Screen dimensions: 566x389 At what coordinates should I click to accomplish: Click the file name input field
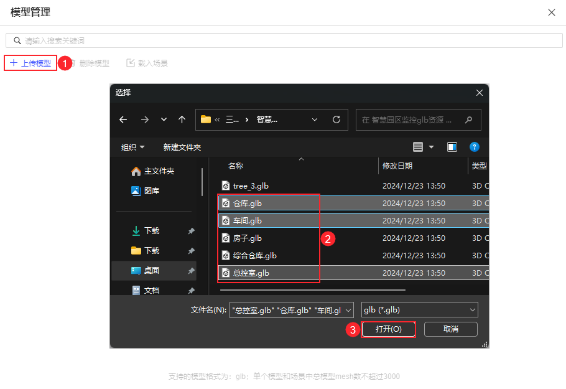point(287,310)
